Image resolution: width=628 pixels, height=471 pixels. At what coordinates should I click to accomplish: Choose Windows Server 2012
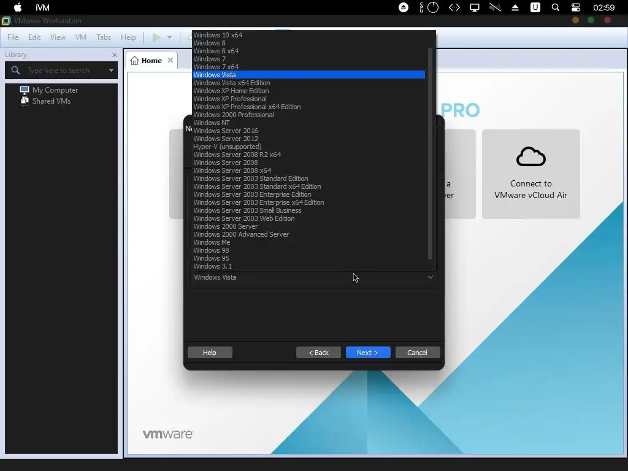pyautogui.click(x=309, y=139)
